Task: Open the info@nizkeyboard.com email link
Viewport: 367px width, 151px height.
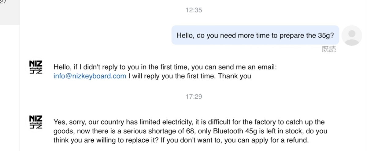Action: 90,76
